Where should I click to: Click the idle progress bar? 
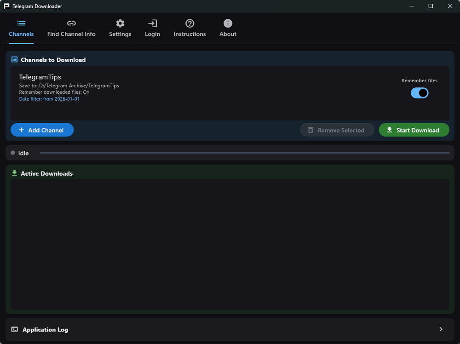coord(244,153)
